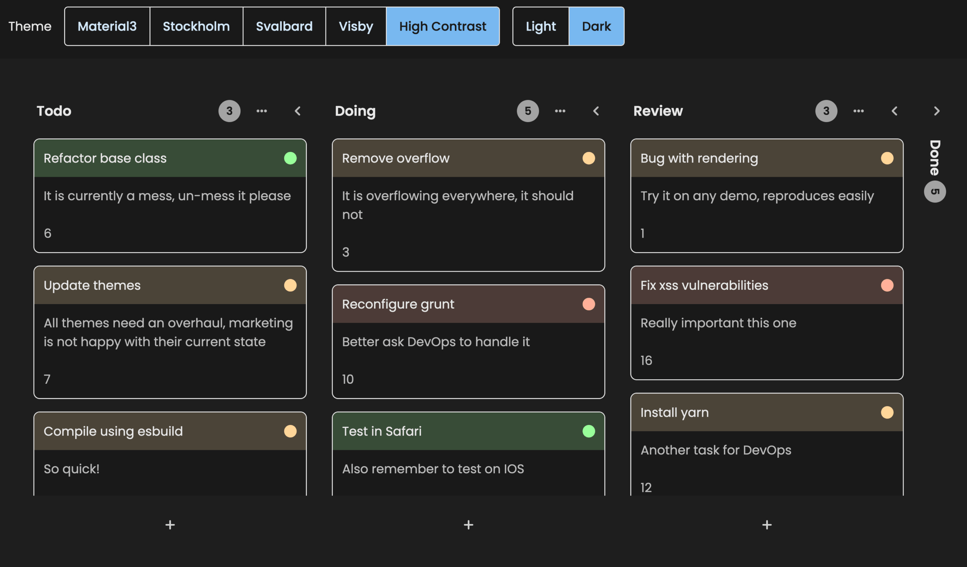Add a new card to Todo column
Image resolution: width=967 pixels, height=567 pixels.
[170, 524]
